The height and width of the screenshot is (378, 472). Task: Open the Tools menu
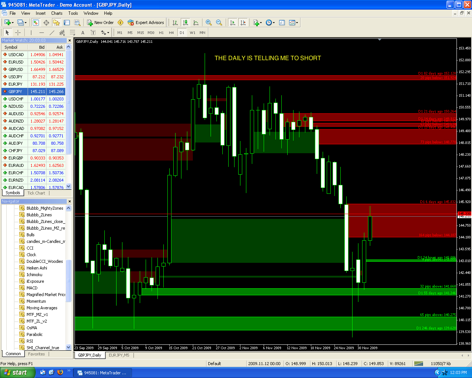[73, 13]
